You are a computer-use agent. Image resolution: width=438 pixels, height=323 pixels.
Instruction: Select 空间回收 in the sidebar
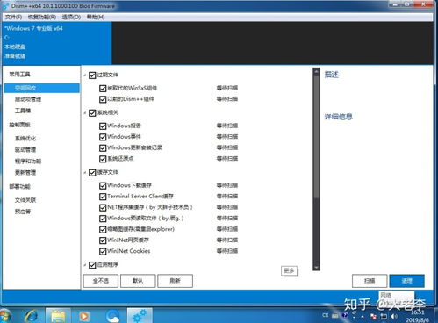pos(41,88)
